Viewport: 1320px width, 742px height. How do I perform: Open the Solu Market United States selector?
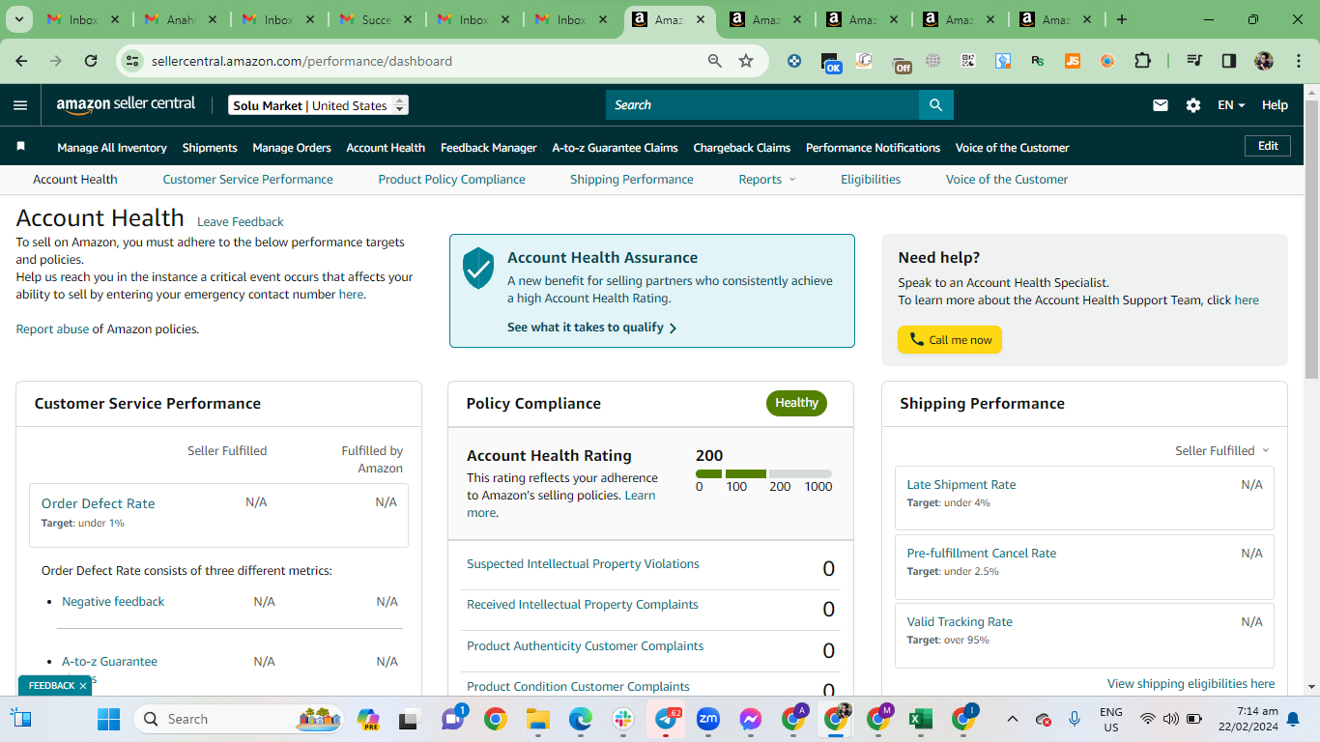click(319, 105)
